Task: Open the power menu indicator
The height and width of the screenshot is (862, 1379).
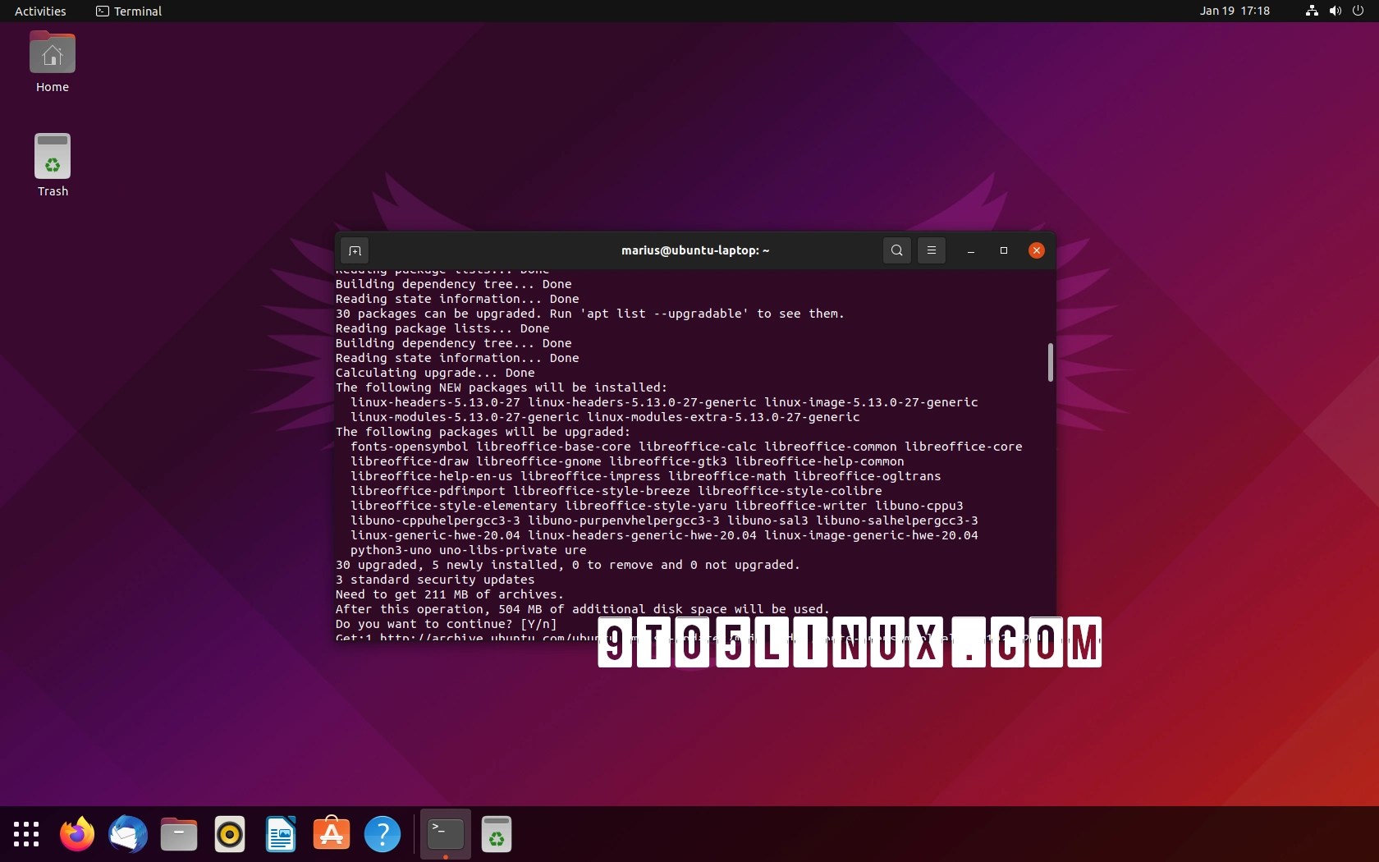Action: (1360, 11)
